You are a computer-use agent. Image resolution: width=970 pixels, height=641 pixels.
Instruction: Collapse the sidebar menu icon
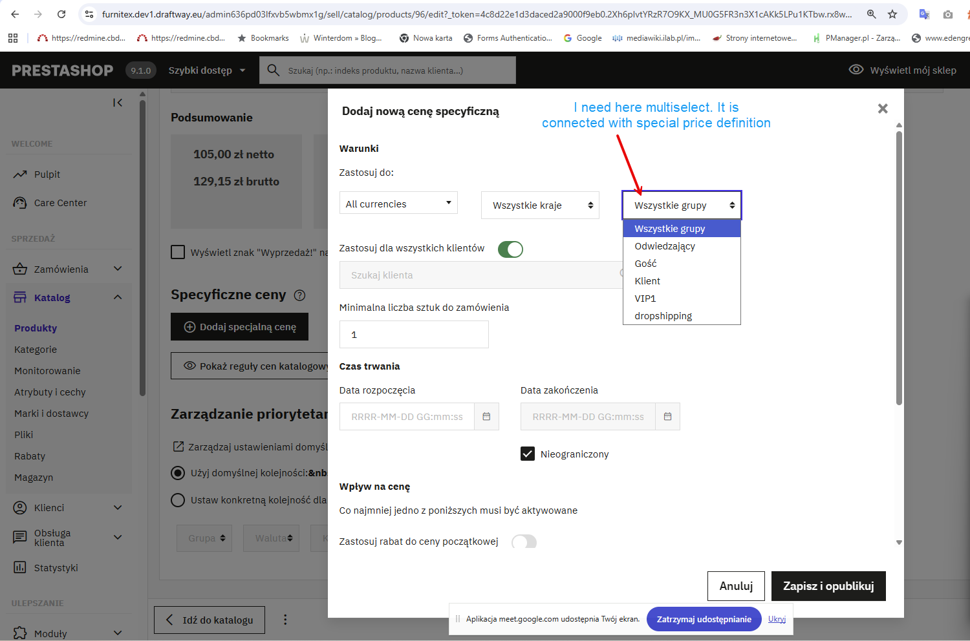pyautogui.click(x=118, y=102)
